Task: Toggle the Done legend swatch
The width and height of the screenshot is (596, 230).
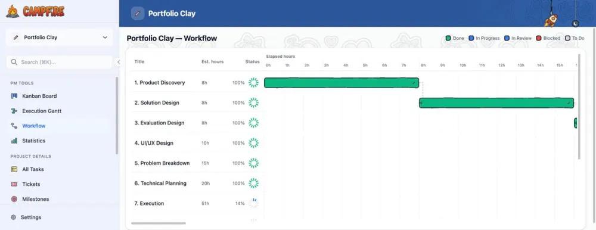Action: (448, 38)
